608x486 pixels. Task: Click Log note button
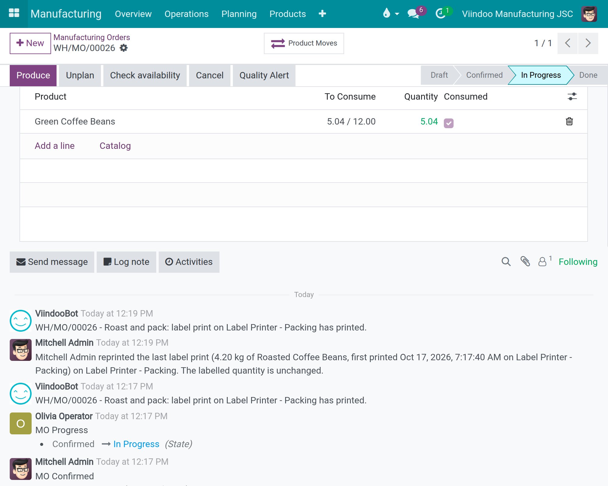click(126, 262)
